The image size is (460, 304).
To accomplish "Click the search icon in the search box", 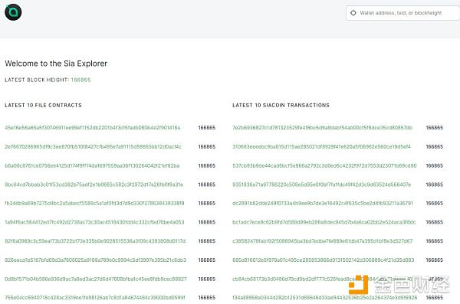I will (353, 13).
